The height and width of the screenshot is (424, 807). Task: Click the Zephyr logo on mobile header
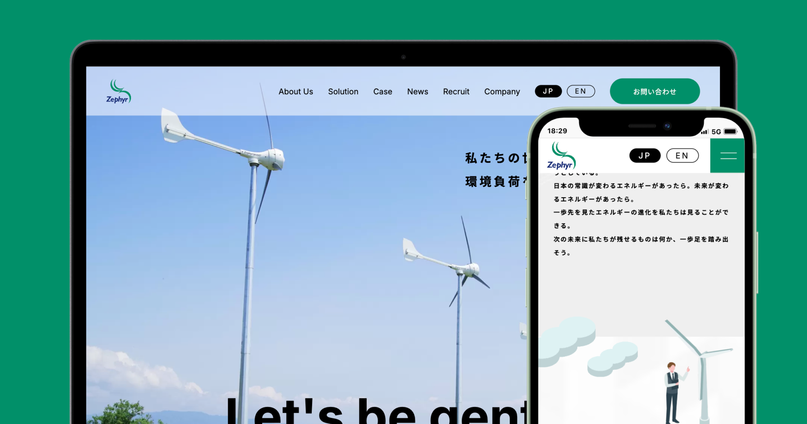pos(561,156)
